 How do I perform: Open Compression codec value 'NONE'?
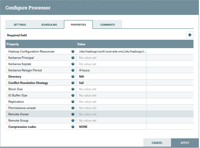click(111, 127)
